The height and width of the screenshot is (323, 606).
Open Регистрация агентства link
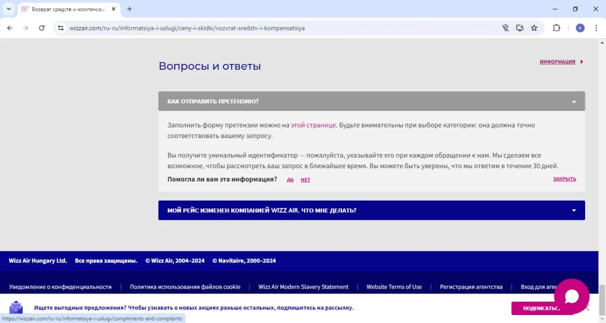pos(471,287)
